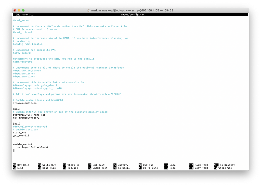This screenshot has width=261, height=186.
Task: Place cursor on max_framebuffers=2 line
Action: (x=26, y=118)
